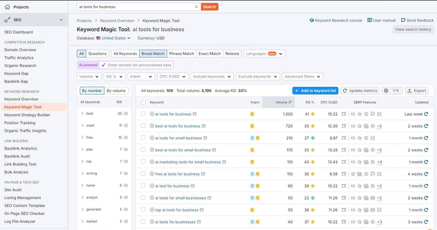437x230 pixels.
Task: Show +4 SERP features for "ai marketing tools" row
Action: point(379,162)
